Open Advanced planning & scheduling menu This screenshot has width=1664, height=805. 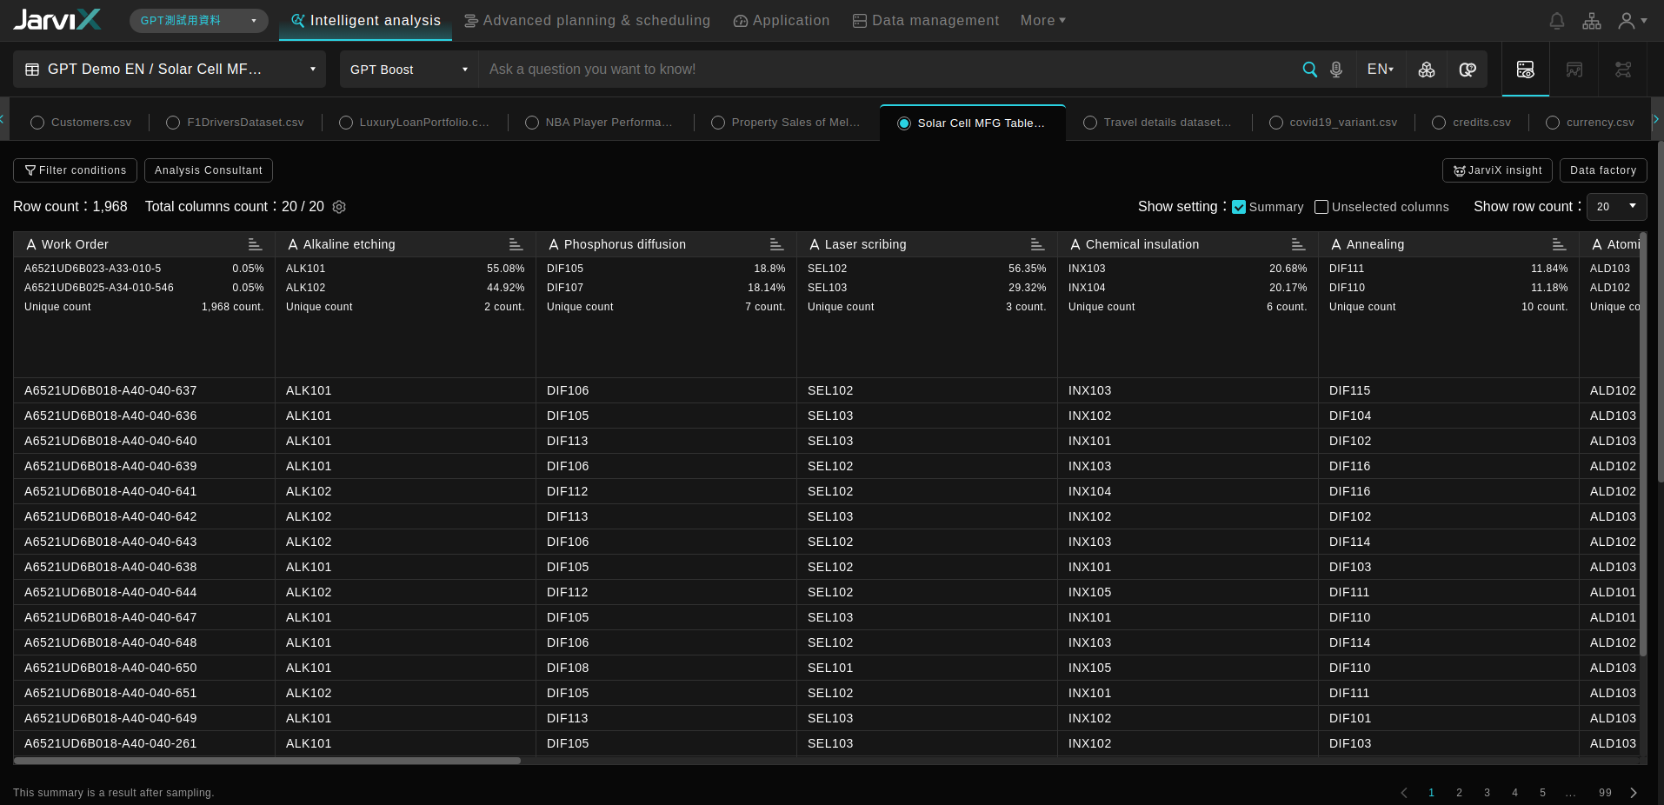pos(588,20)
